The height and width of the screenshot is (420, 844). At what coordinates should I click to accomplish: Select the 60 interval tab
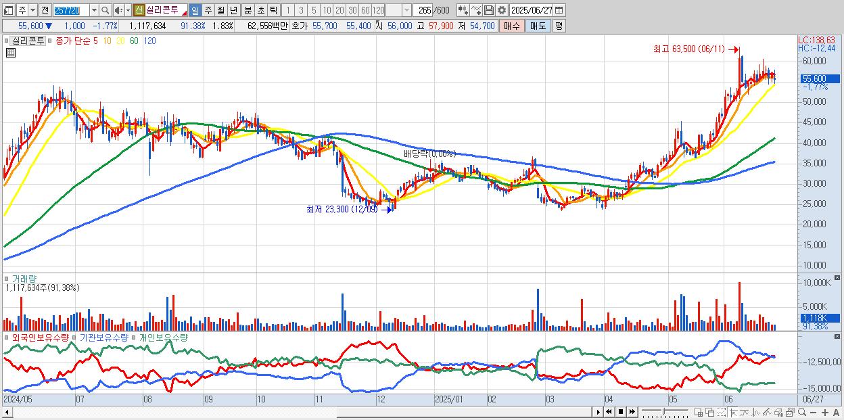[365, 10]
